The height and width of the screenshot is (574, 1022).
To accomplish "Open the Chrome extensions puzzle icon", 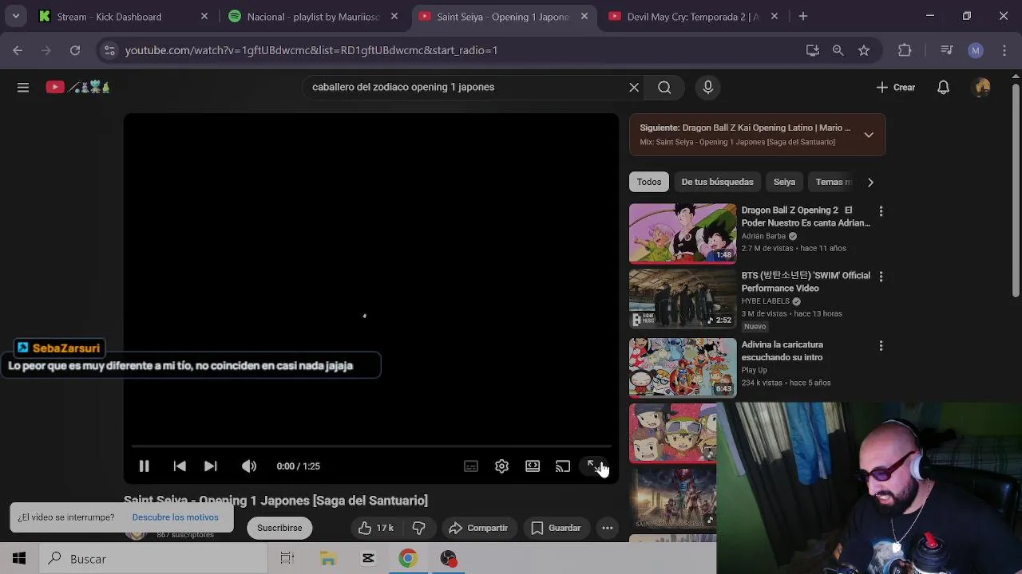I will [905, 50].
